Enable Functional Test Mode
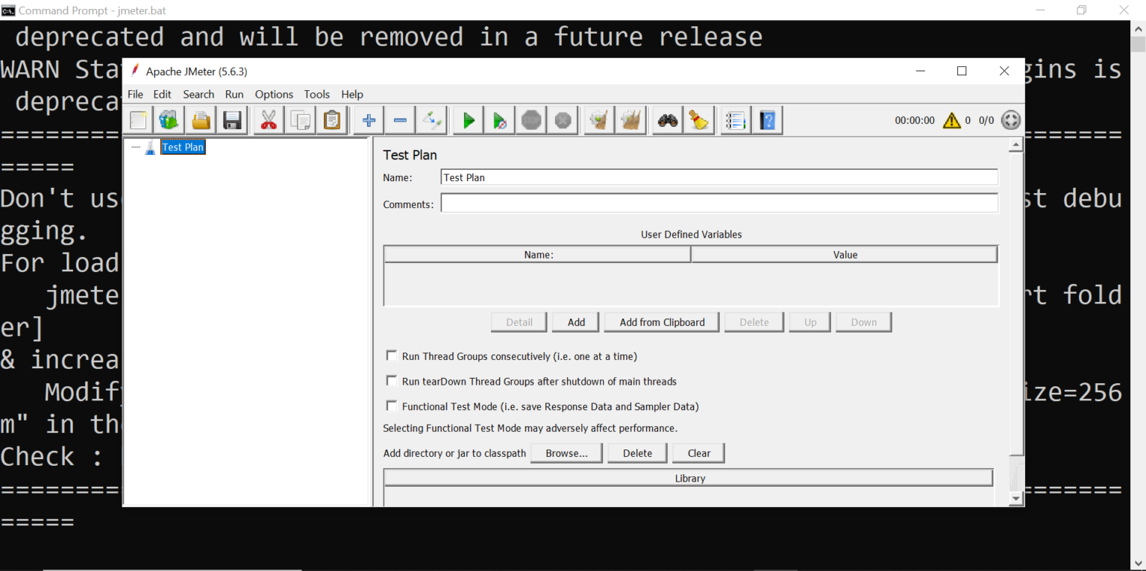This screenshot has width=1146, height=571. pyautogui.click(x=392, y=406)
